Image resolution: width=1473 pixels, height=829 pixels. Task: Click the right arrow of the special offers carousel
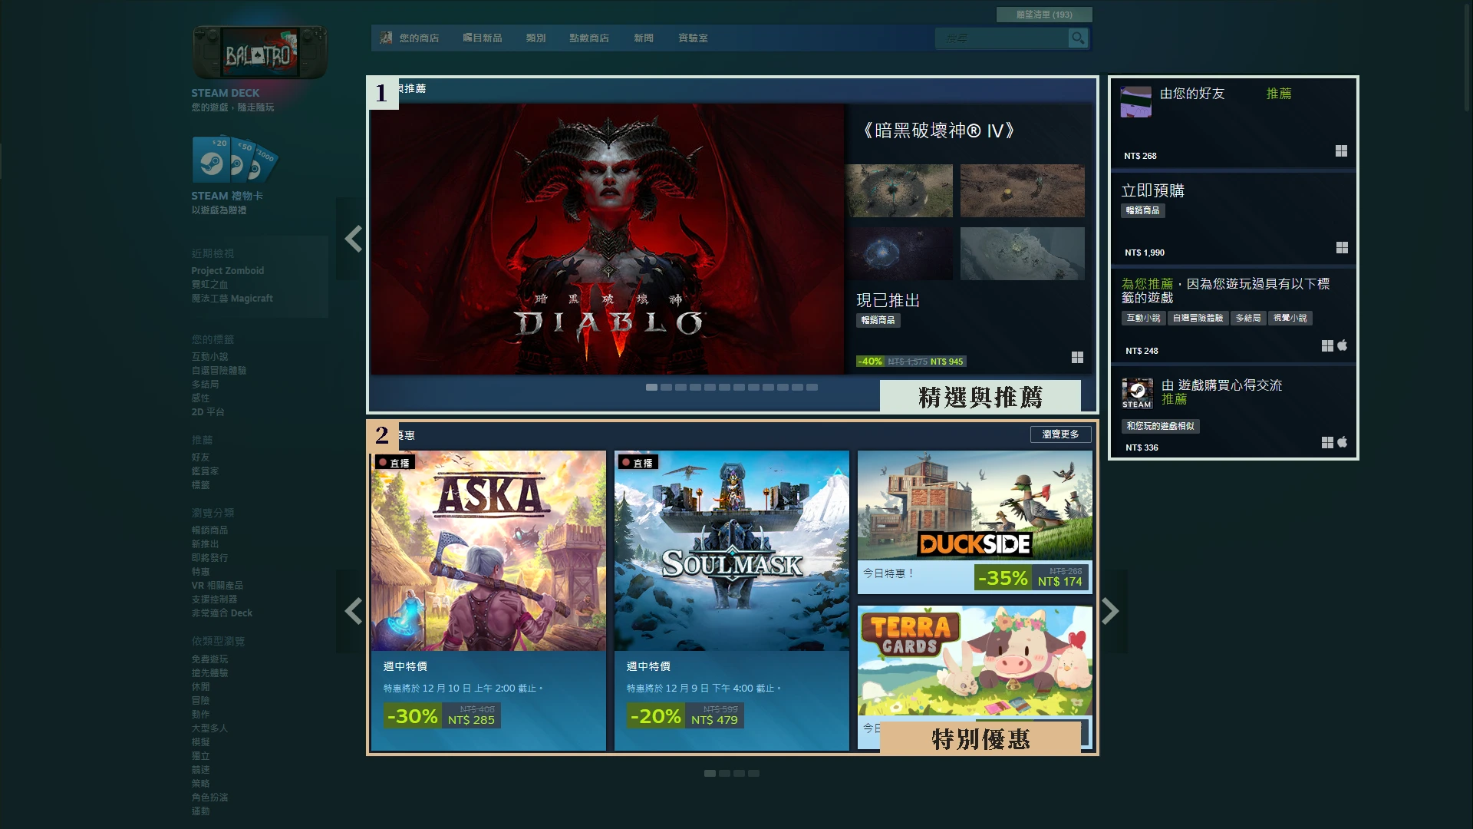click(x=1109, y=610)
